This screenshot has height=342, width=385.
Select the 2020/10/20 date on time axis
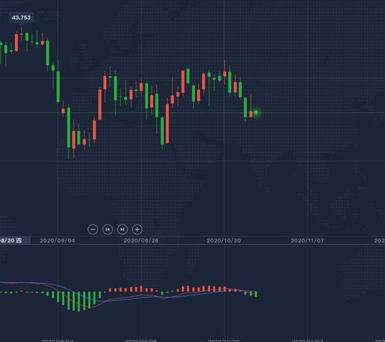223,240
